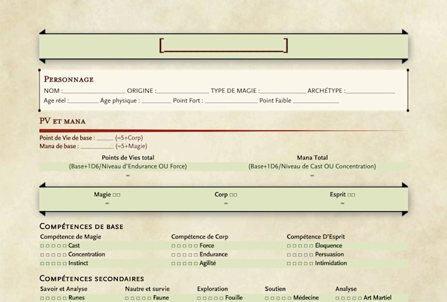The image size is (447, 302).
Task: Check the last box of Fouille skill
Action: click(x=222, y=298)
